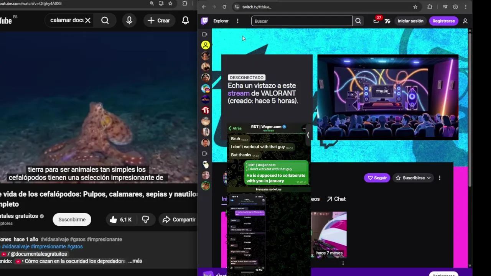Open YouTube notifications bell
The height and width of the screenshot is (276, 491).
185,20
